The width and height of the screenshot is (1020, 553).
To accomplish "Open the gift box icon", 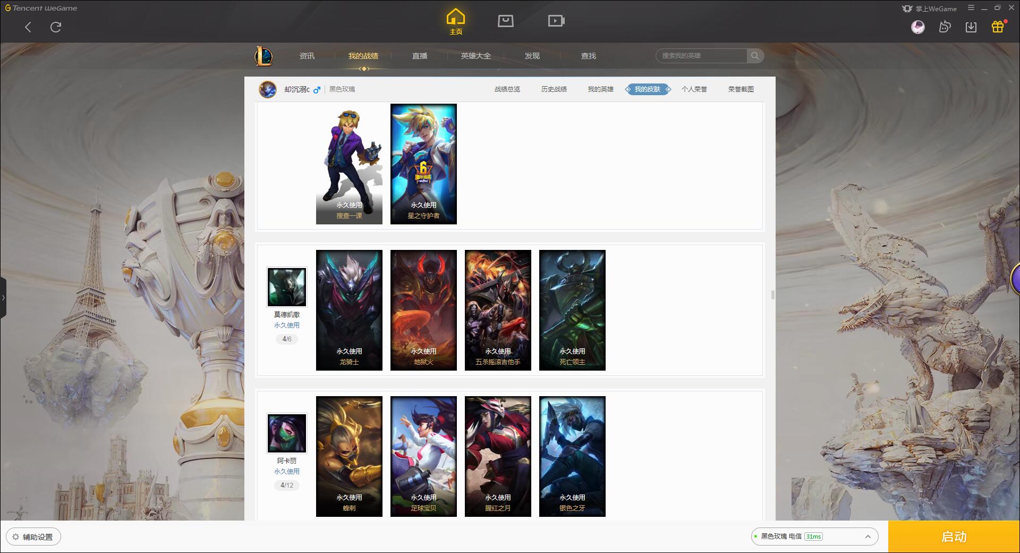I will (998, 27).
